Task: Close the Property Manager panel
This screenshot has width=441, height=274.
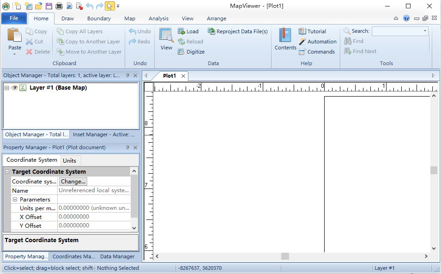Action: coord(135,147)
